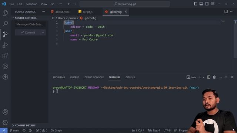Switch to the Output panel tab

point(75,77)
